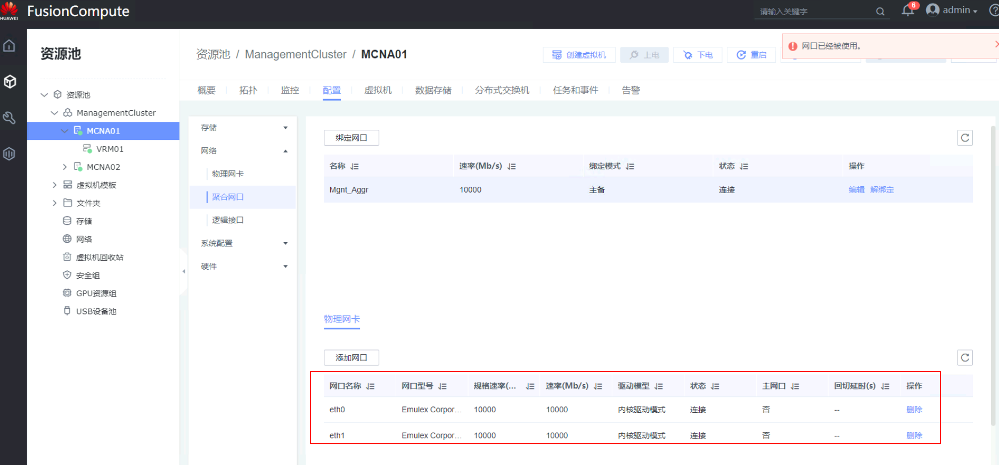The height and width of the screenshot is (465, 999).
Task: Select VRM01 in the tree
Action: coord(110,149)
